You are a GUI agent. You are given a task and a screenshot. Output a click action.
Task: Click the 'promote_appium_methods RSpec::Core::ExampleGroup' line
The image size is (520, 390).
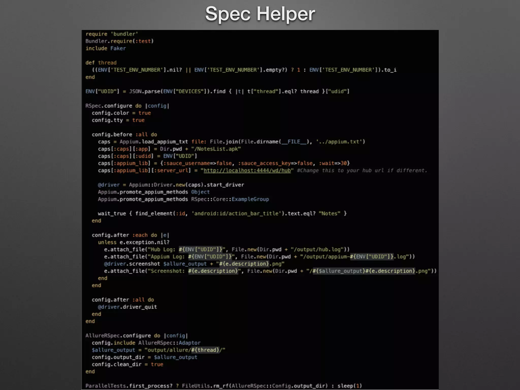coord(183,199)
